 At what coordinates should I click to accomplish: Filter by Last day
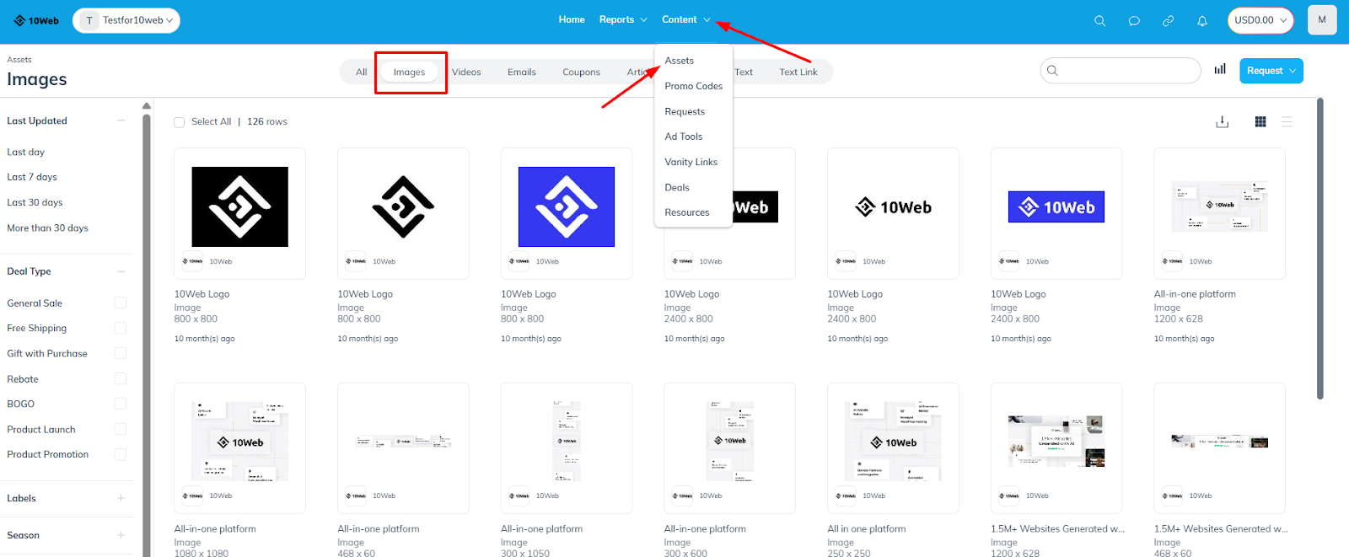[26, 153]
